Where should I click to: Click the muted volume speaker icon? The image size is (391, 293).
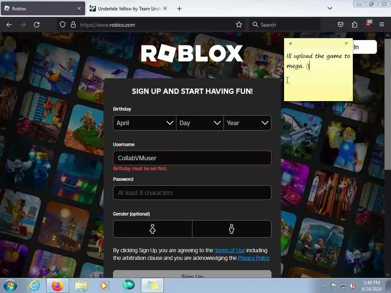pyautogui.click(x=352, y=286)
